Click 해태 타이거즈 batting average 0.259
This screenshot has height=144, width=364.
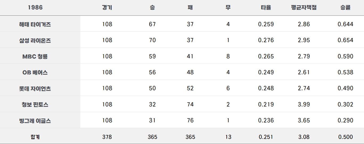266,24
